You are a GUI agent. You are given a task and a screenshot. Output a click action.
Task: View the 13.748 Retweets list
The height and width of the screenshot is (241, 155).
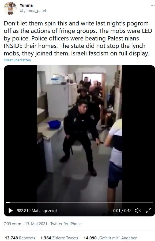(x=20, y=238)
